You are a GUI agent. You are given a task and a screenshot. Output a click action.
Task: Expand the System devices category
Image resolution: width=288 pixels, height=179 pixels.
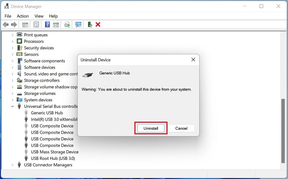pos(12,100)
